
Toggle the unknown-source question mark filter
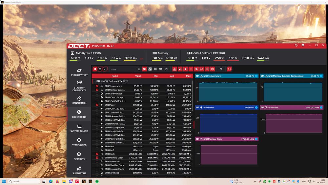166,69
